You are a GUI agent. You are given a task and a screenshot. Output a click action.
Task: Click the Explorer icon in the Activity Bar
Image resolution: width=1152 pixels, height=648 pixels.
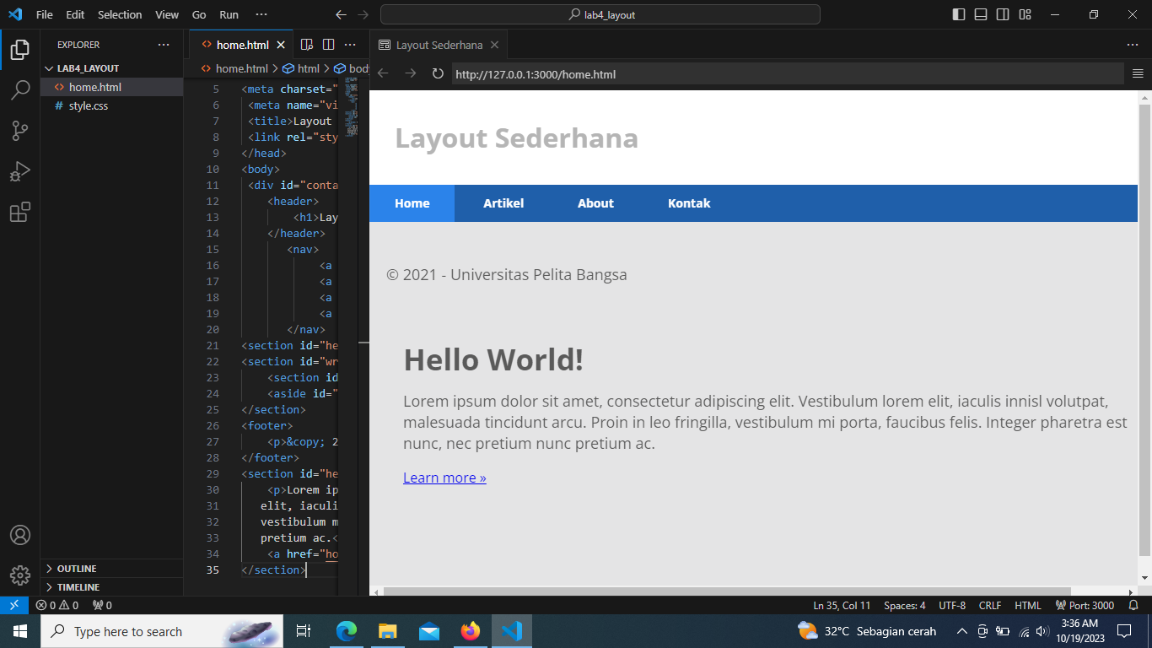tap(20, 50)
